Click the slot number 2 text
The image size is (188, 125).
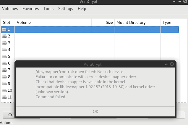click(x=9, y=36)
